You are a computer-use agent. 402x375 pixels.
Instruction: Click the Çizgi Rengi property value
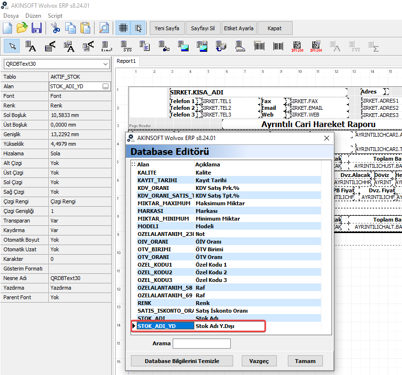pyautogui.click(x=80, y=201)
